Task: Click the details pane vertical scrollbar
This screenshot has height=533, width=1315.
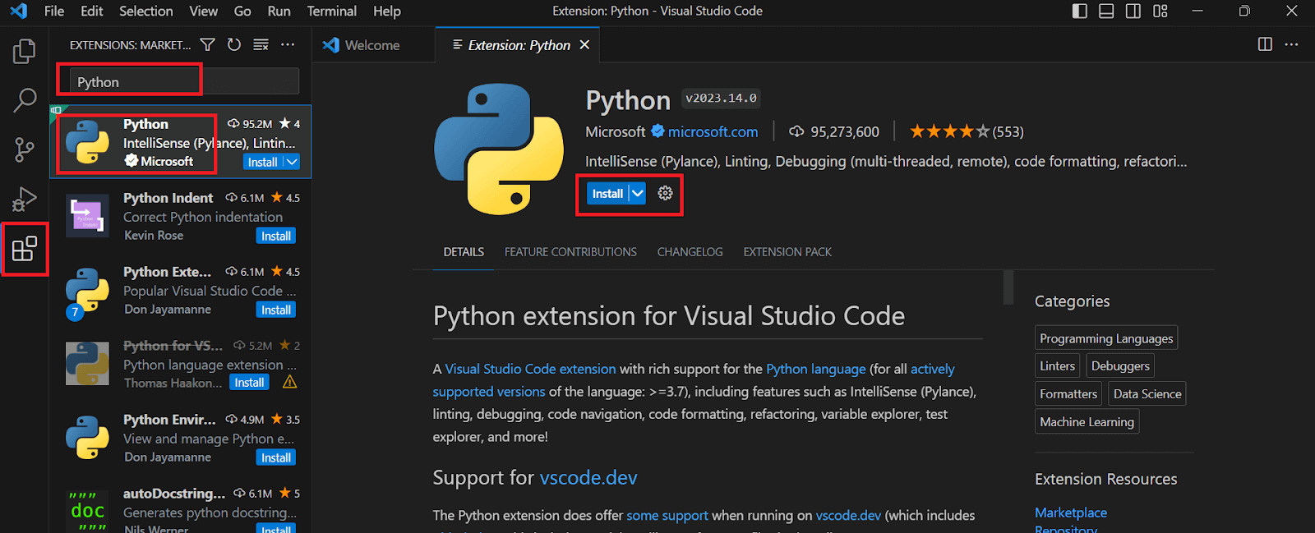Action: pyautogui.click(x=1008, y=287)
